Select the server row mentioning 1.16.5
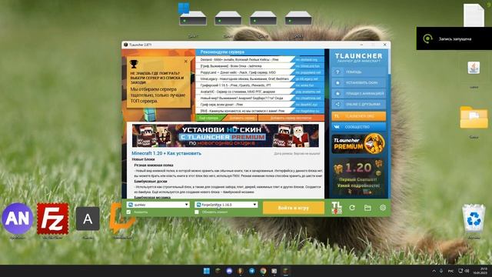Image resolution: width=492 pixels, height=277 pixels. (x=260, y=85)
